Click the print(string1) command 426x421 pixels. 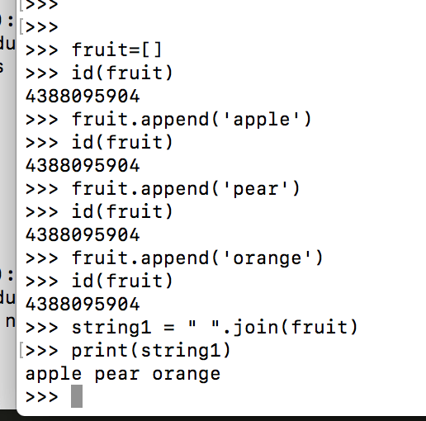[151, 351]
